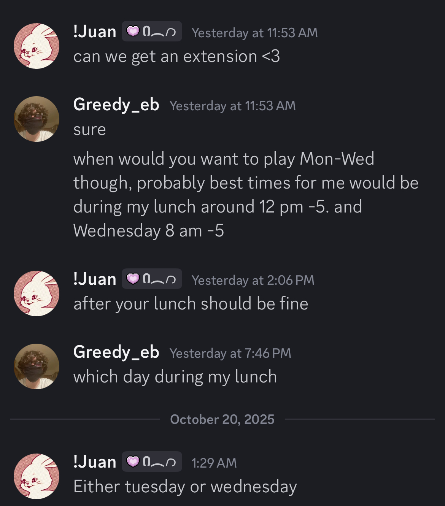This screenshot has height=506, width=445.
Task: Click !Juan's avatar beside the 1:29 AM message
Action: point(37,476)
